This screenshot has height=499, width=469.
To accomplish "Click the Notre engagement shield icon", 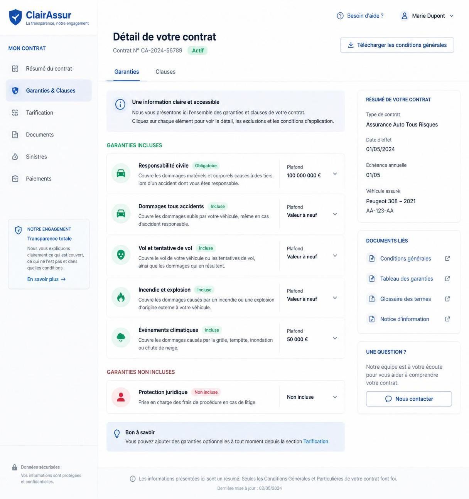I will point(18,230).
